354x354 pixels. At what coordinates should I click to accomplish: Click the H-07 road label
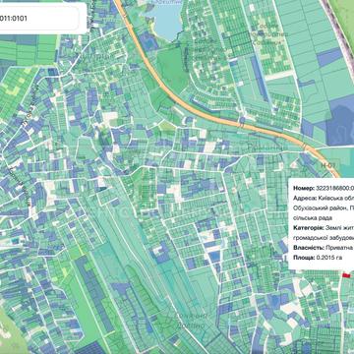[326, 165]
